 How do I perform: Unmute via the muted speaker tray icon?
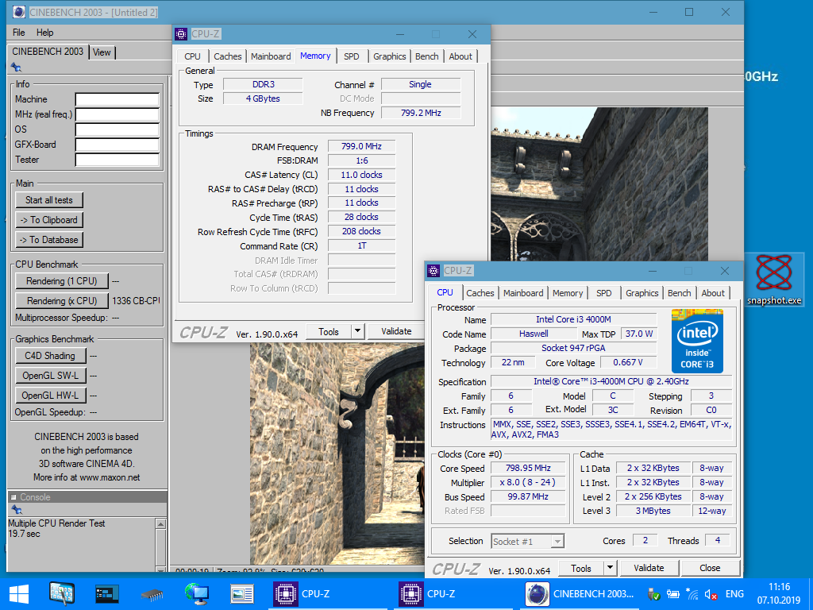tap(711, 594)
